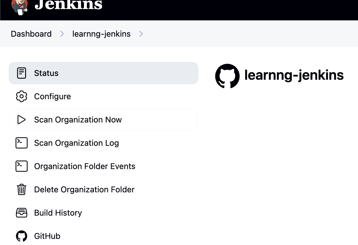Image resolution: width=358 pixels, height=245 pixels.
Task: Click the Organization Folder Events terminal icon
Action: point(22,166)
